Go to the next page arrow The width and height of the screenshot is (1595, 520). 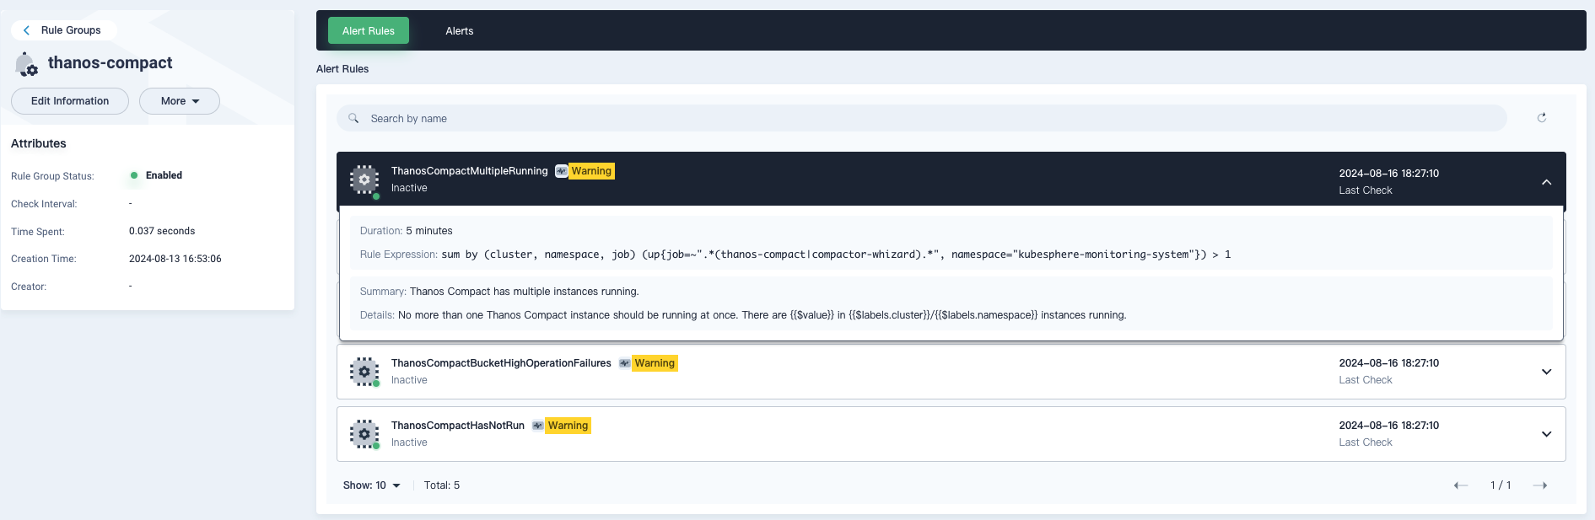point(1540,485)
